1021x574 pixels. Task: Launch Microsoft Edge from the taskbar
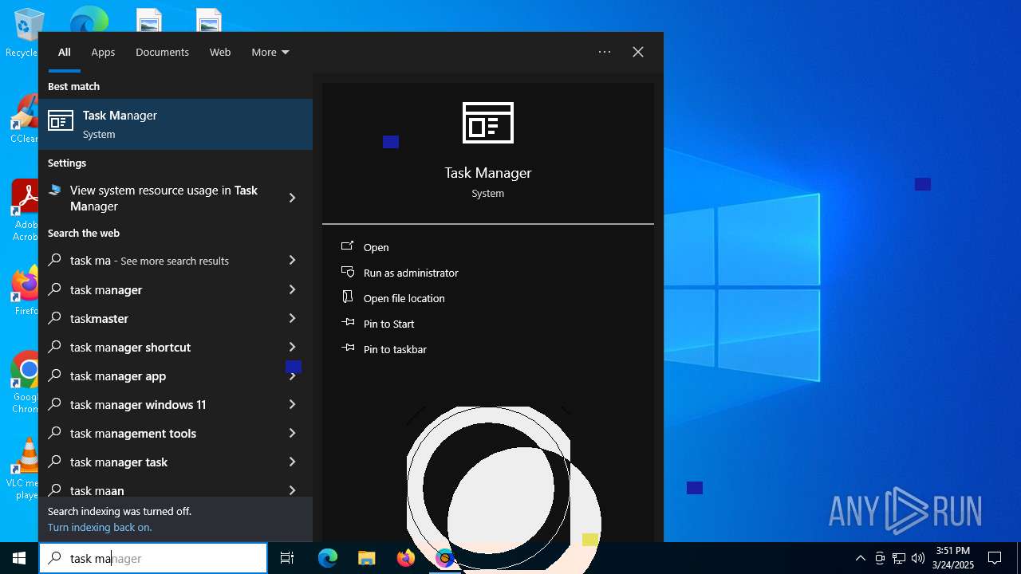coord(328,558)
